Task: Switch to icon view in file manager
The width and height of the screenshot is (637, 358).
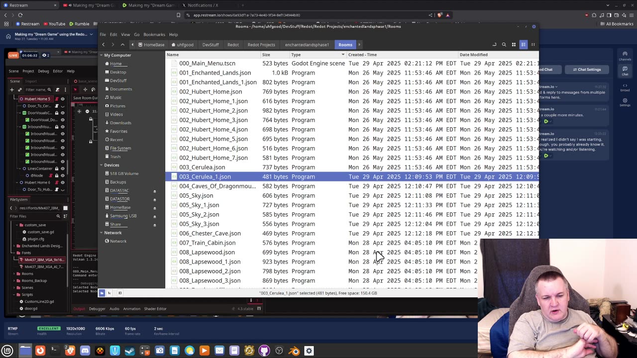Action: pos(514,45)
